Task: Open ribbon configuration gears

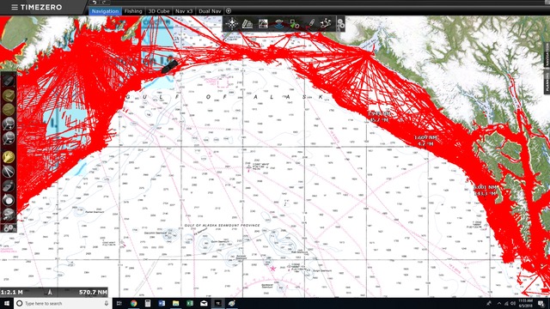Action: click(340, 24)
